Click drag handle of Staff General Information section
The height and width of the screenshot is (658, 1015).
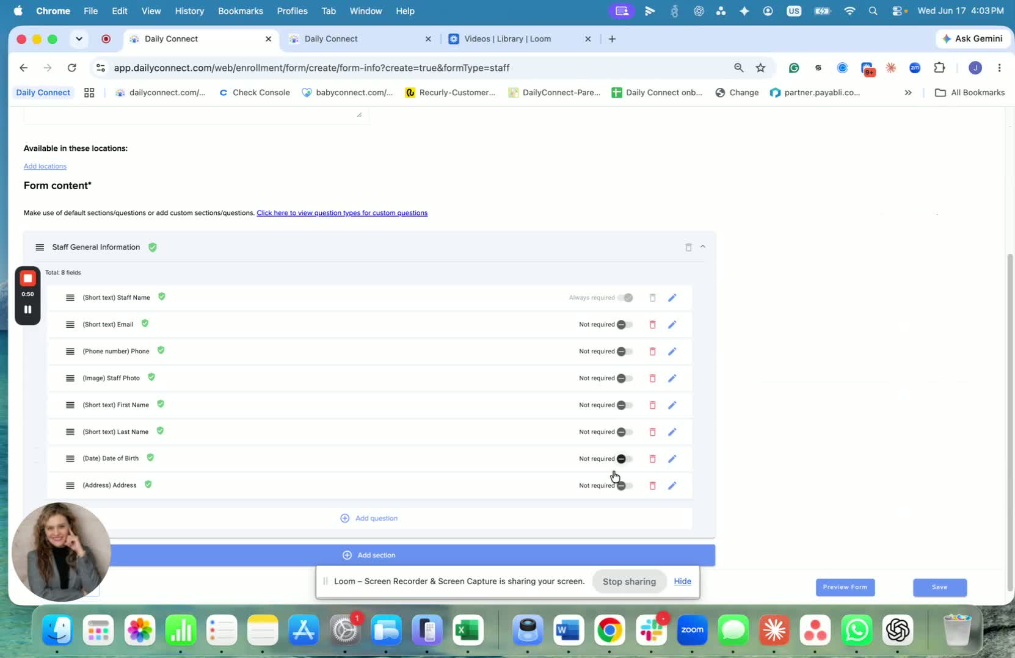pos(40,247)
